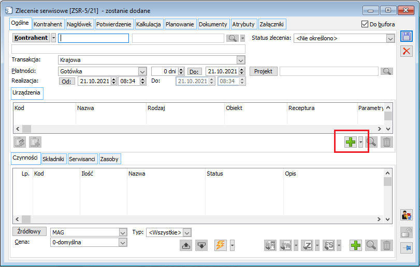Open the Nagłówek tab
Screen dimensions: 420x267
[79, 24]
